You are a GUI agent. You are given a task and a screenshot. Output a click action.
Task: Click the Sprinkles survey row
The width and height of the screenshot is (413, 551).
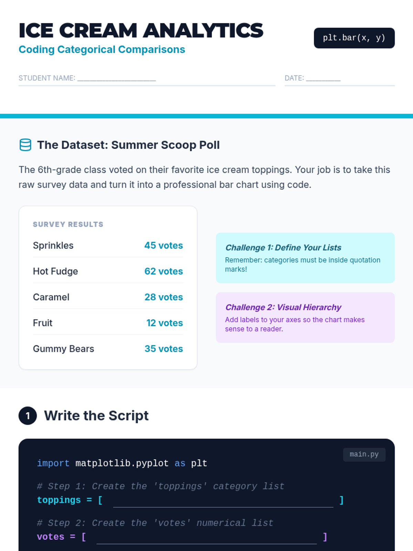coord(108,246)
